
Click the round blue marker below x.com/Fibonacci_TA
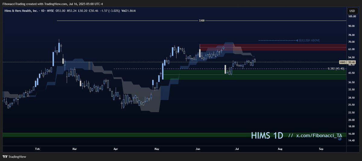340,139
